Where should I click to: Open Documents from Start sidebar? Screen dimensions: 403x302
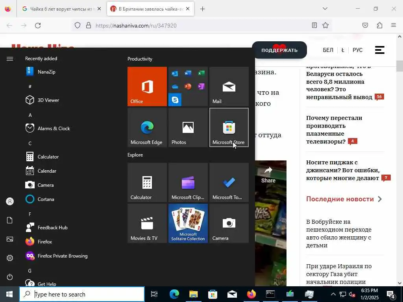pos(10,220)
